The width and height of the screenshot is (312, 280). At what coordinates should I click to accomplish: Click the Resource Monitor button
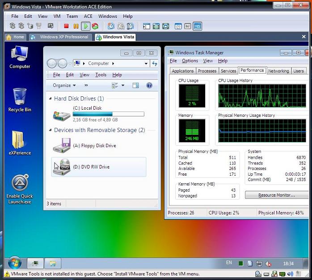(x=277, y=195)
